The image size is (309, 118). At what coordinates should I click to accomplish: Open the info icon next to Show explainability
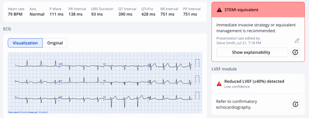point(295,52)
